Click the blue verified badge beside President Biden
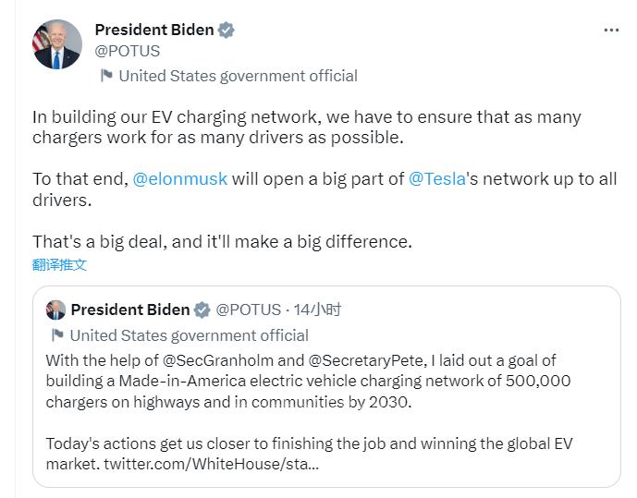This screenshot has width=637, height=498. tap(227, 30)
